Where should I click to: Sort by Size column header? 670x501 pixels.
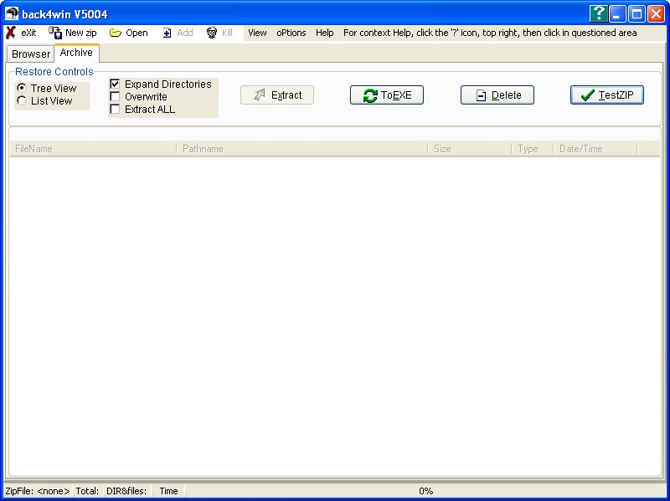tap(469, 149)
